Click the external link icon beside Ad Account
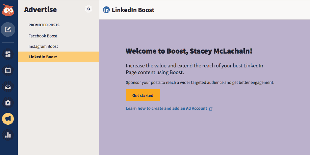This screenshot has height=155, width=310. (x=211, y=108)
